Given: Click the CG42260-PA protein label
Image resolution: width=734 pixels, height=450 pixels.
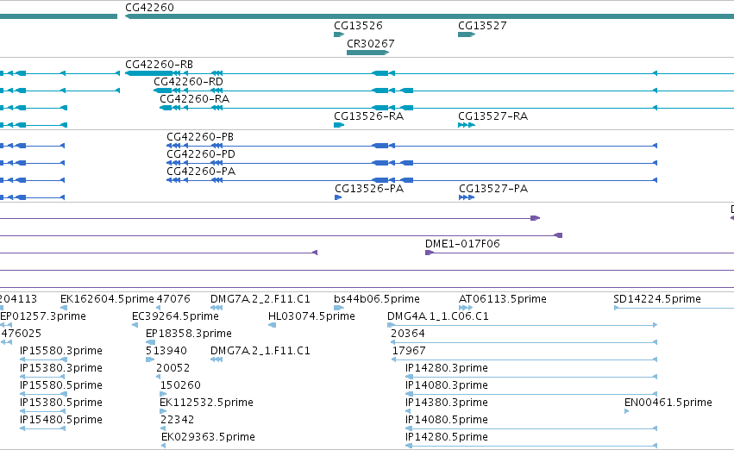Looking at the screenshot, I should (201, 172).
